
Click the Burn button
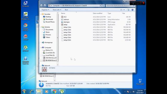(66, 10)
